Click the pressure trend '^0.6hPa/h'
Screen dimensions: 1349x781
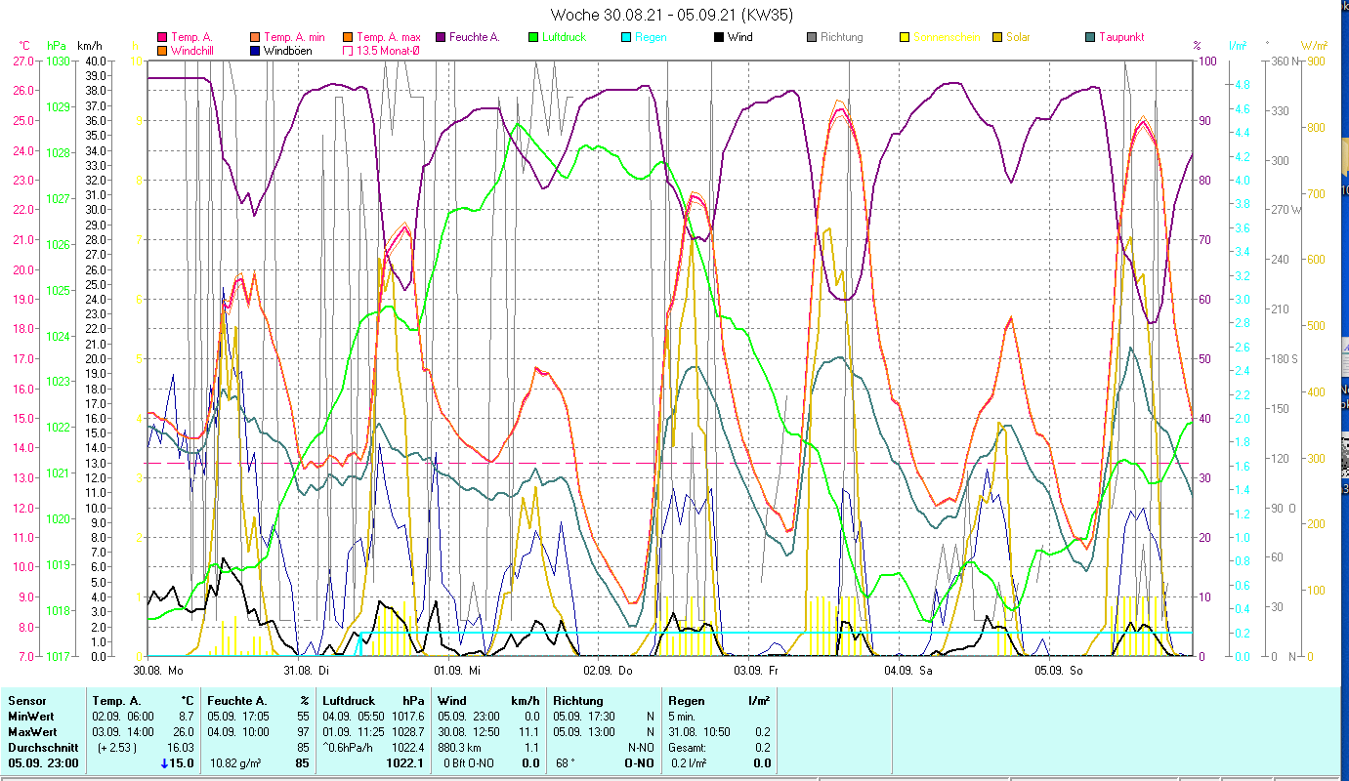pos(349,748)
